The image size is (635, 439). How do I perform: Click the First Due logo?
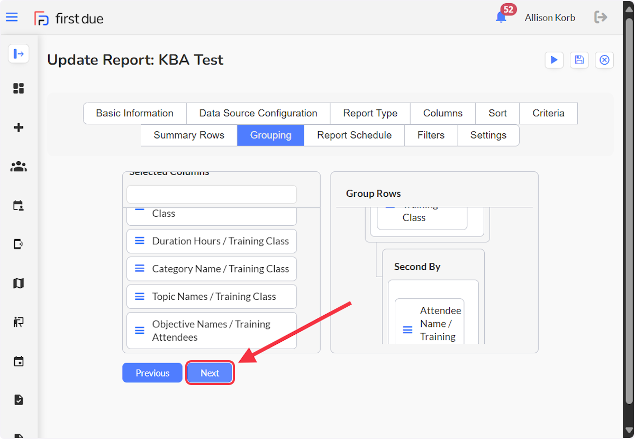(69, 19)
